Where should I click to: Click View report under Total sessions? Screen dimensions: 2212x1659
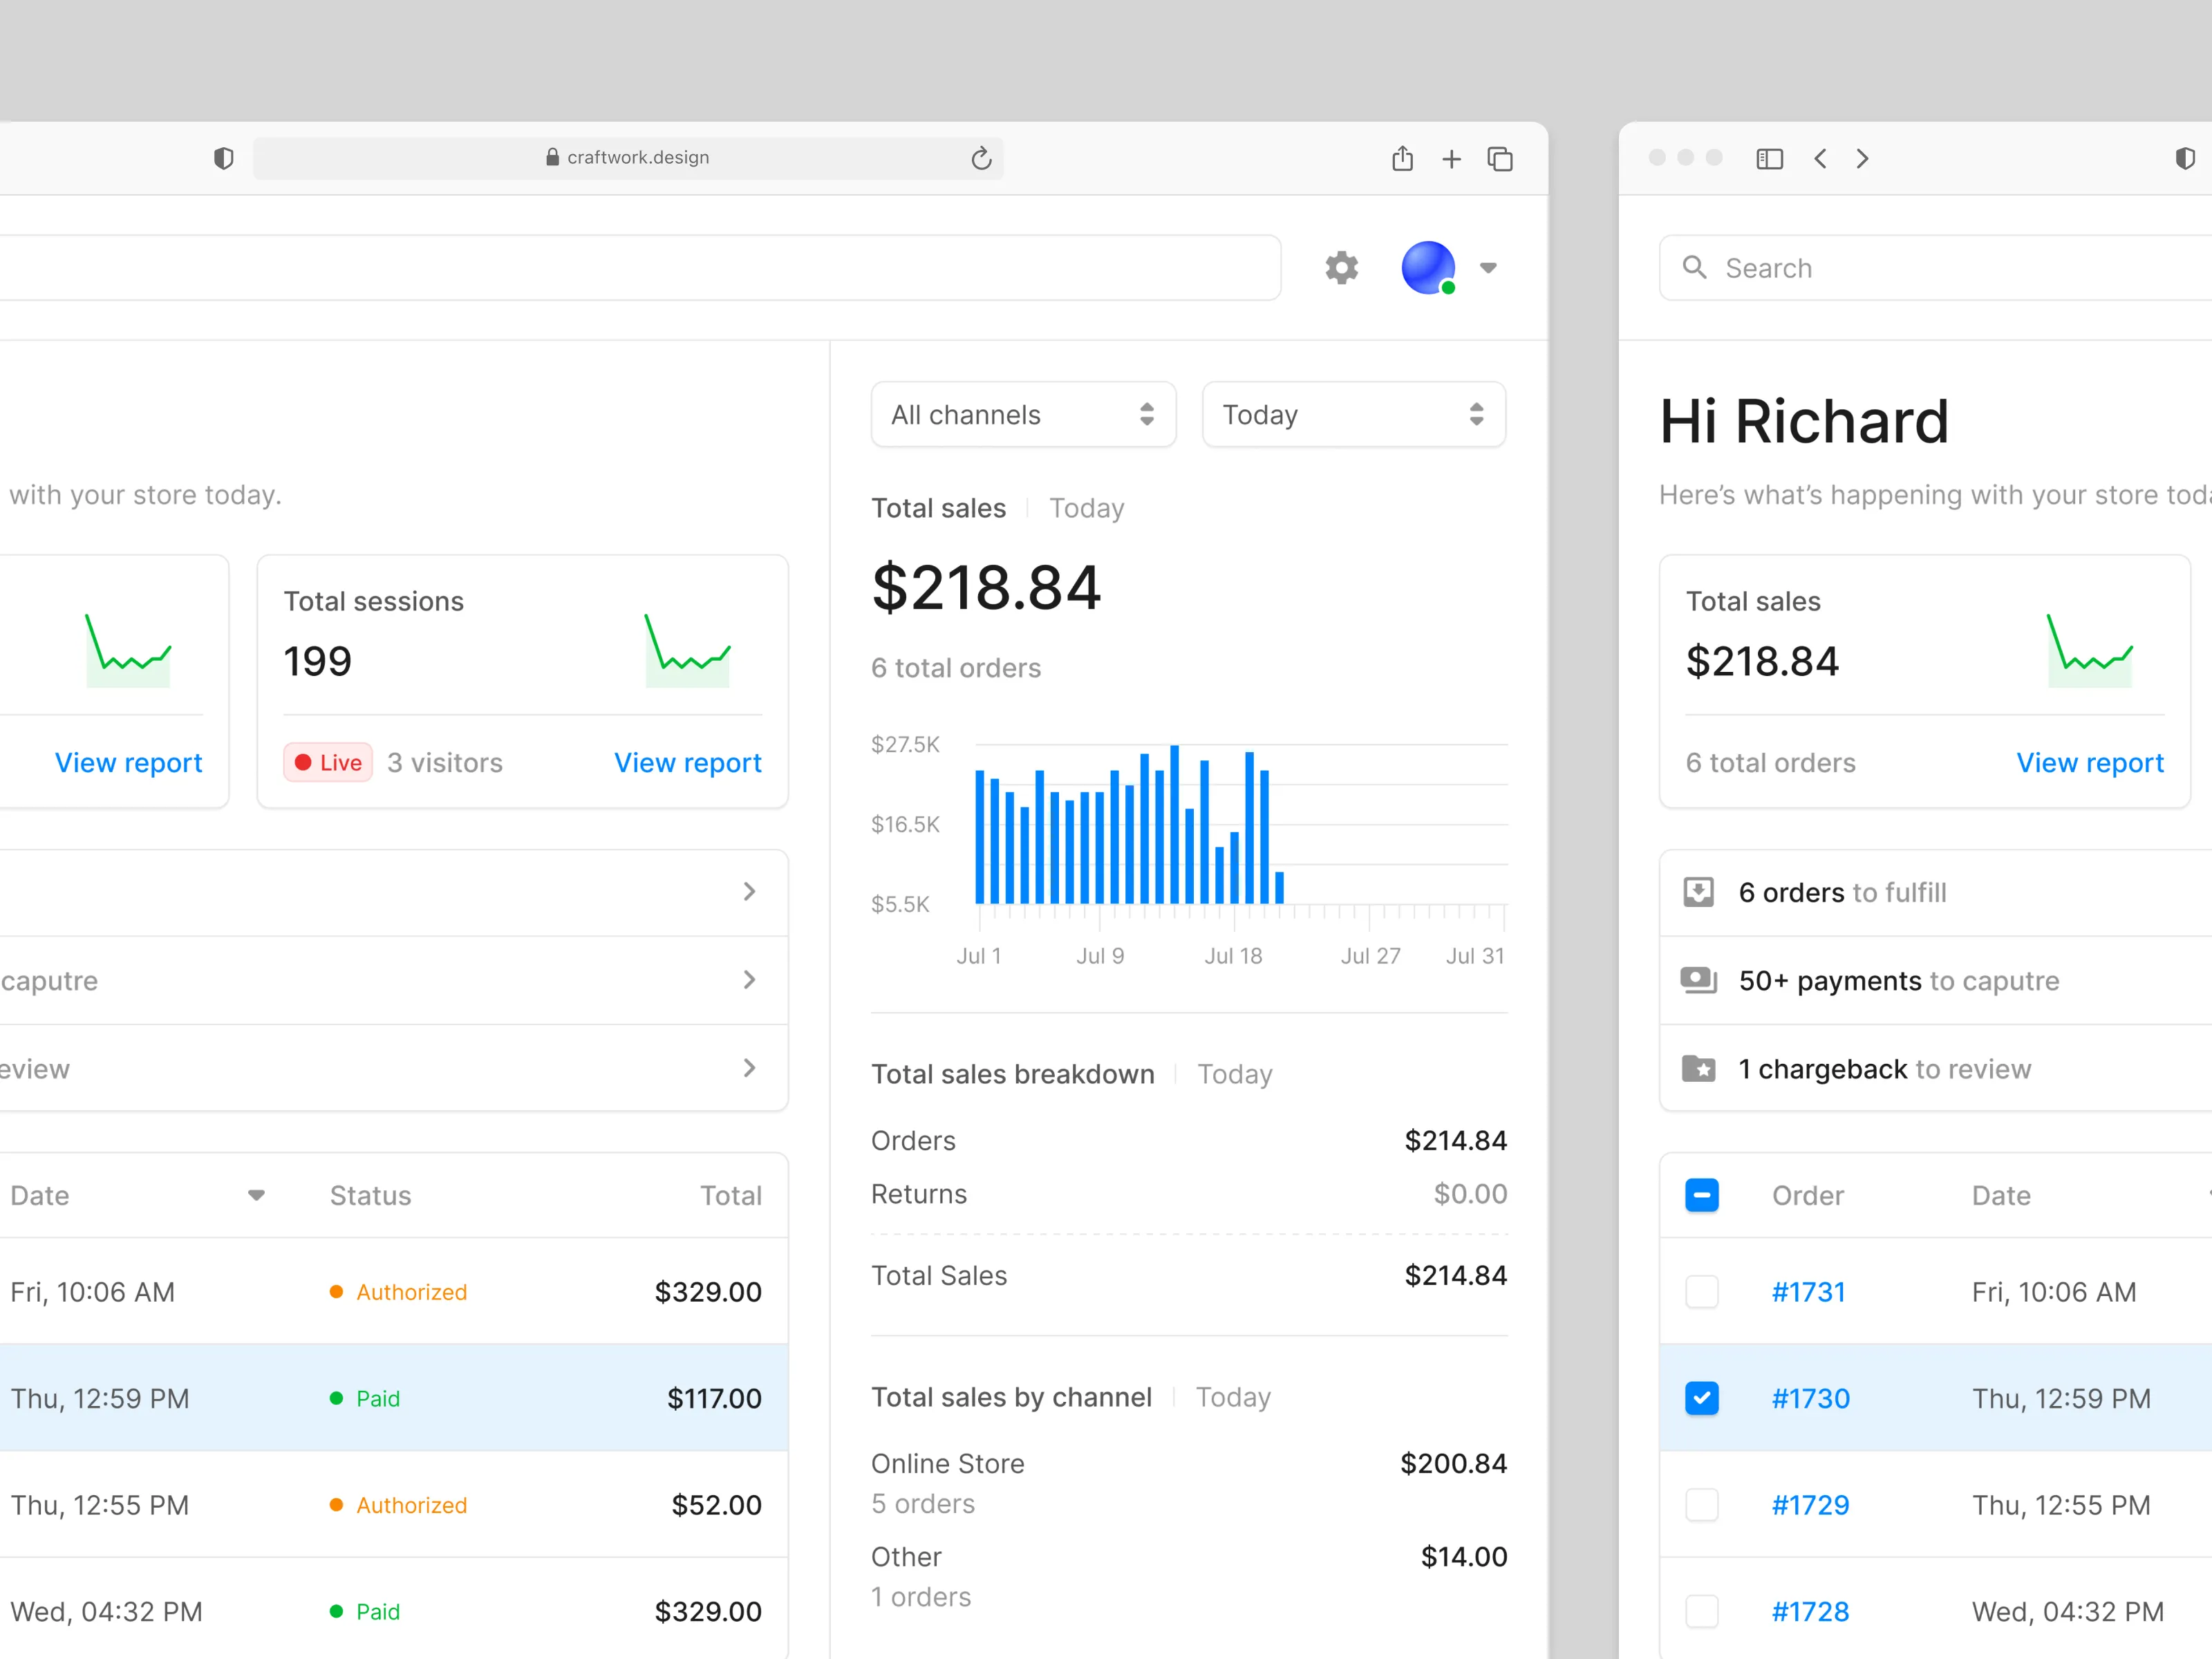(x=687, y=763)
